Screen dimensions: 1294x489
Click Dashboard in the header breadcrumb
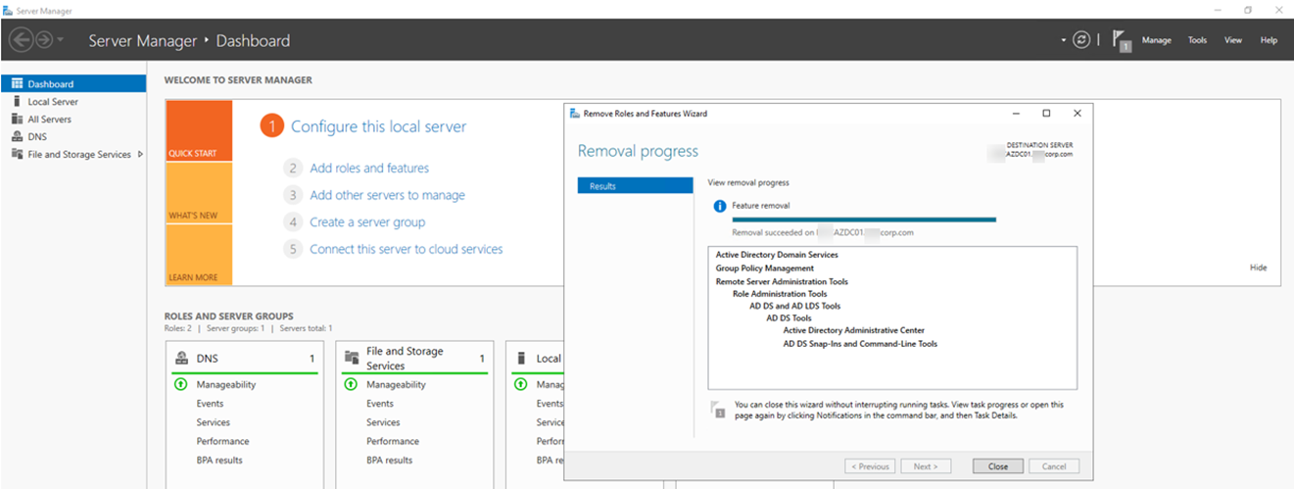[x=253, y=41]
